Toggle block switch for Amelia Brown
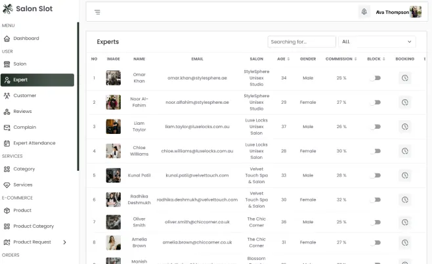This screenshot has height=264, width=432. point(376,242)
